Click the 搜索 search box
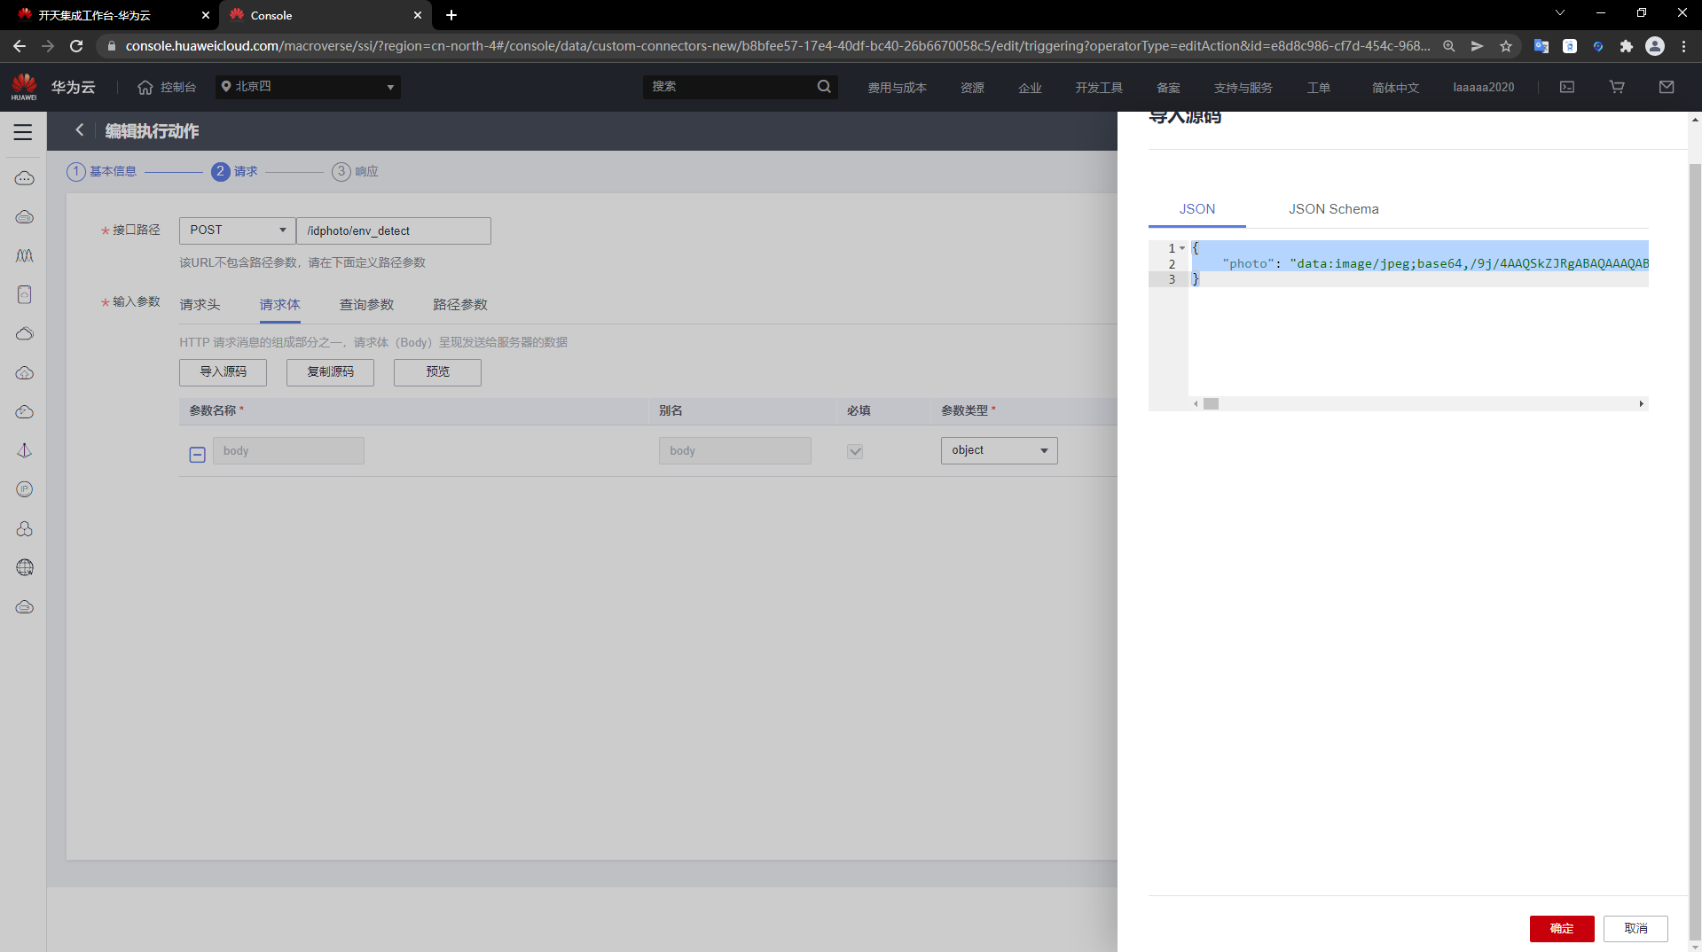This screenshot has width=1702, height=952. pos(729,87)
